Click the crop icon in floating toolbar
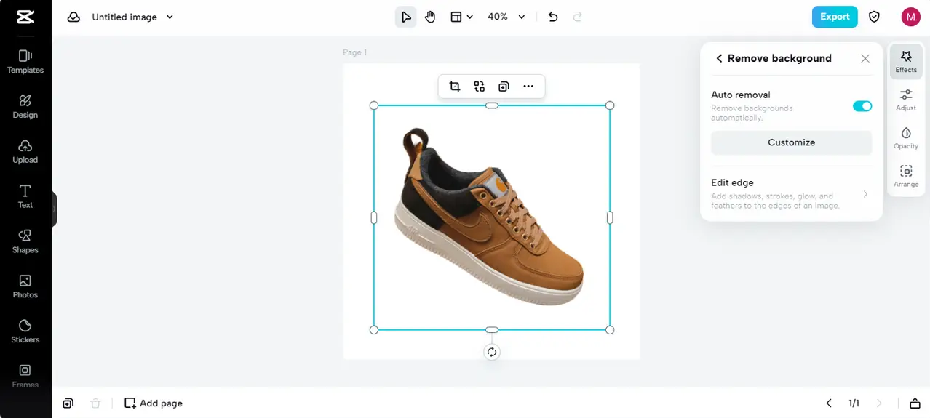 pos(455,87)
